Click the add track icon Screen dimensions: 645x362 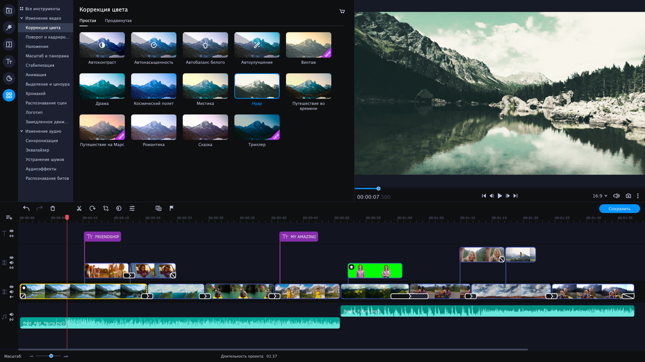tap(9, 218)
